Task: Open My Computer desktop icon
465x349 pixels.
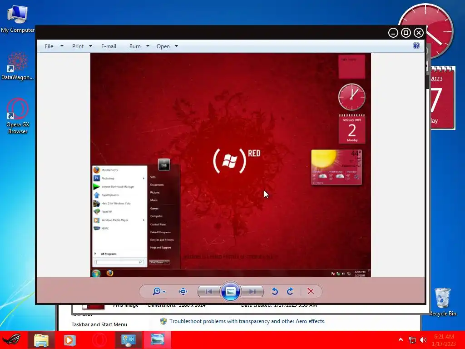Action: pyautogui.click(x=18, y=19)
